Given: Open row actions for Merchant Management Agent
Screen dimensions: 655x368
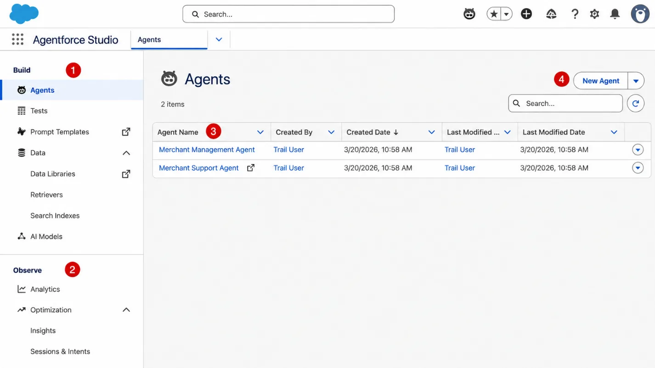Looking at the screenshot, I should 638,150.
